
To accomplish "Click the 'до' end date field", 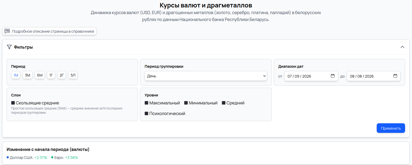I will coord(374,76).
